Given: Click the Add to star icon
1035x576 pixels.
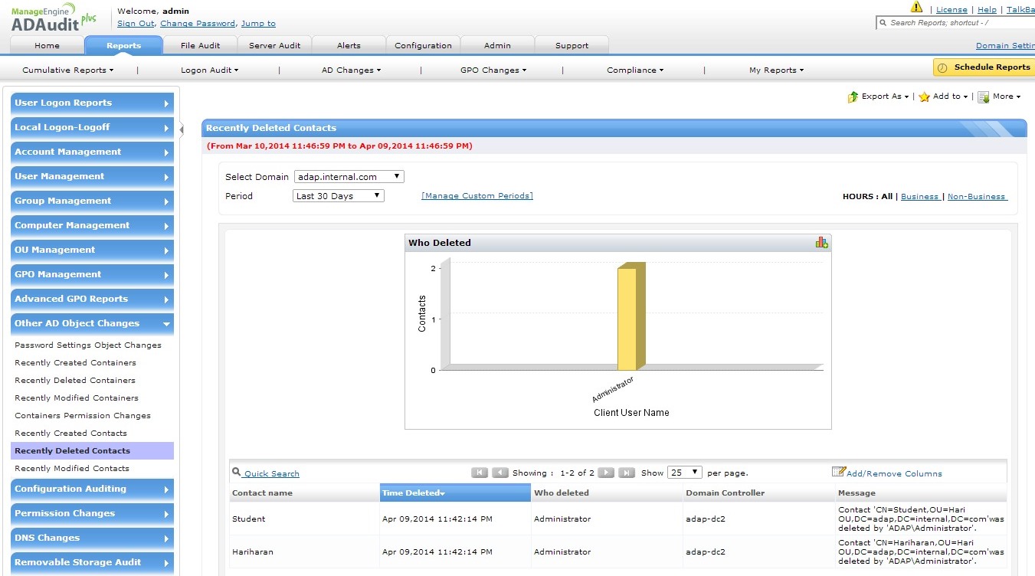Looking at the screenshot, I should click(x=924, y=97).
